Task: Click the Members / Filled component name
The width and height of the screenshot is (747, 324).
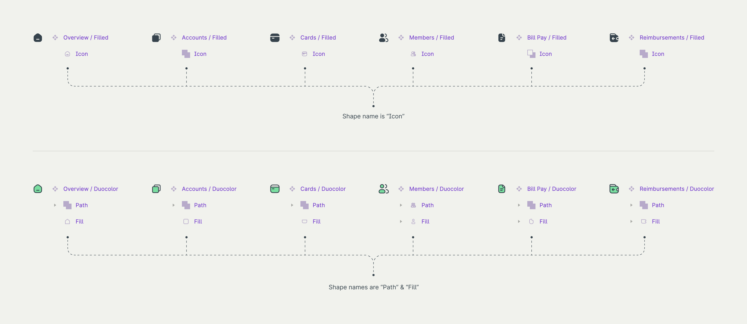Action: coord(431,37)
